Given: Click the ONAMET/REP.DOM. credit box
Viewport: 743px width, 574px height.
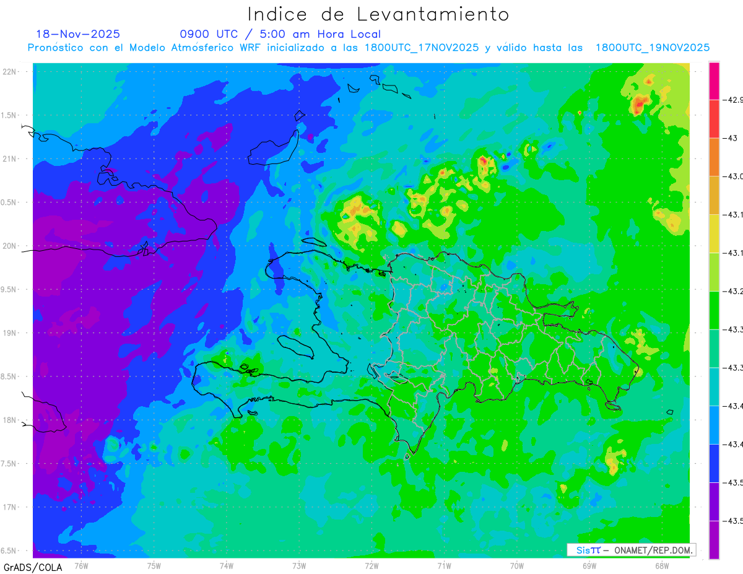Looking at the screenshot, I should tap(631, 550).
